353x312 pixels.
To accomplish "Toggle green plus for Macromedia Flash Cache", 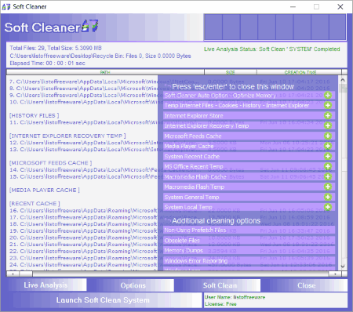I will [328, 176].
